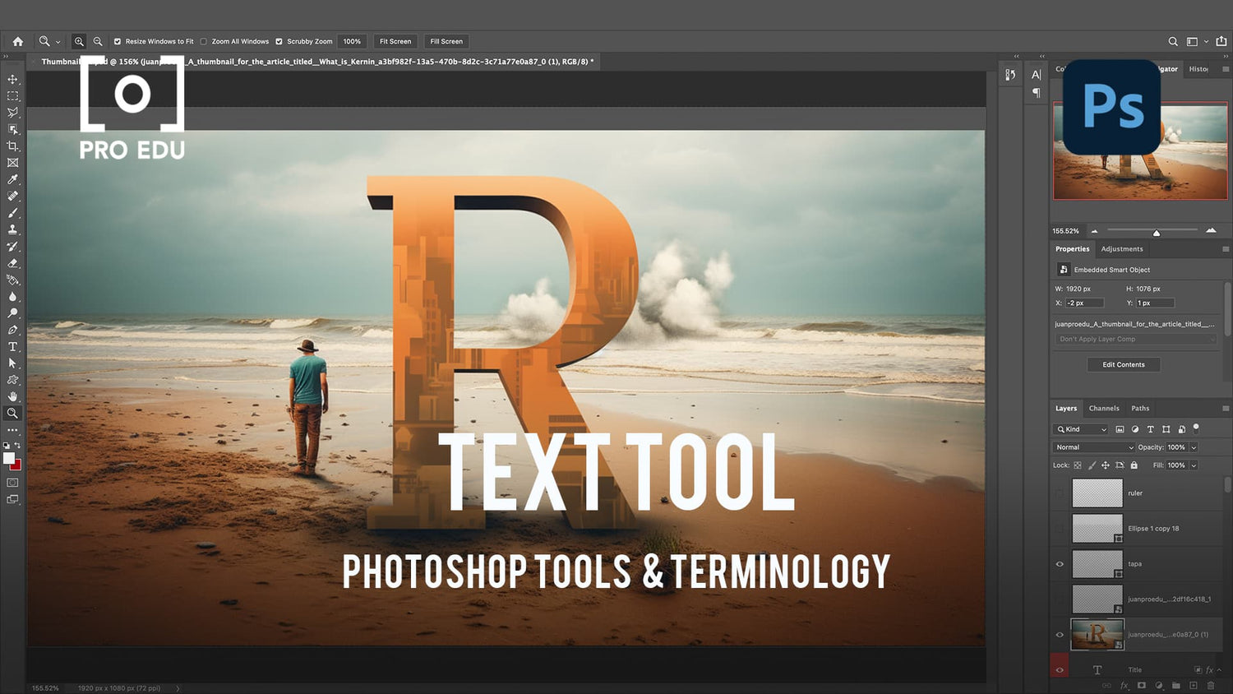Select the Path Selection tool
Image resolution: width=1233 pixels, height=694 pixels.
pos(12,363)
